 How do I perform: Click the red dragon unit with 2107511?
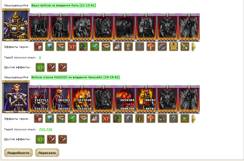39,99
